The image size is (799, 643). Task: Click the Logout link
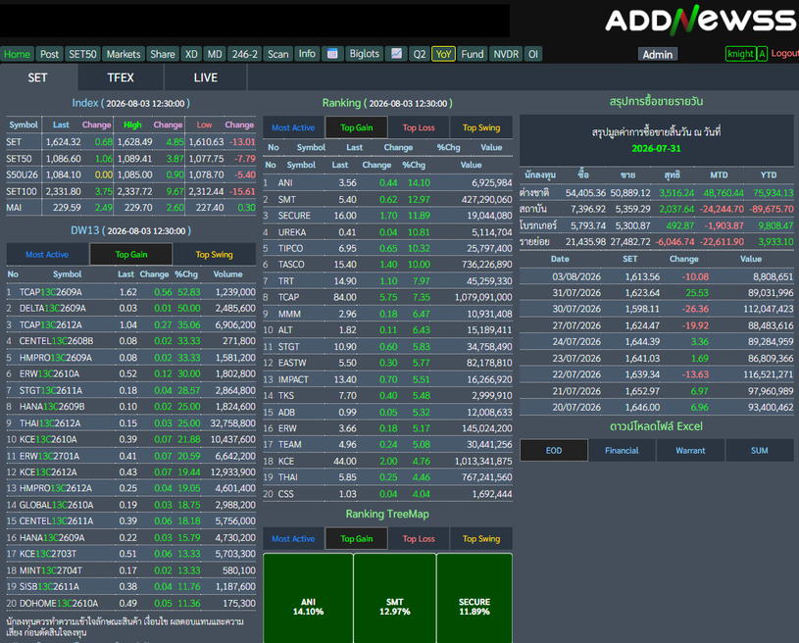point(784,54)
